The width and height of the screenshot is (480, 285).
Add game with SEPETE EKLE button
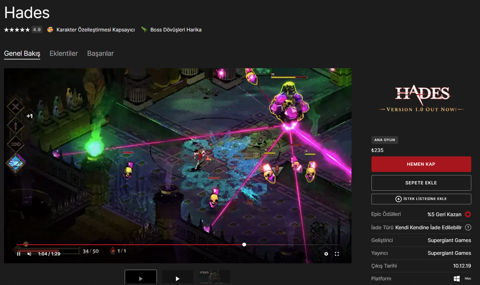tap(421, 183)
